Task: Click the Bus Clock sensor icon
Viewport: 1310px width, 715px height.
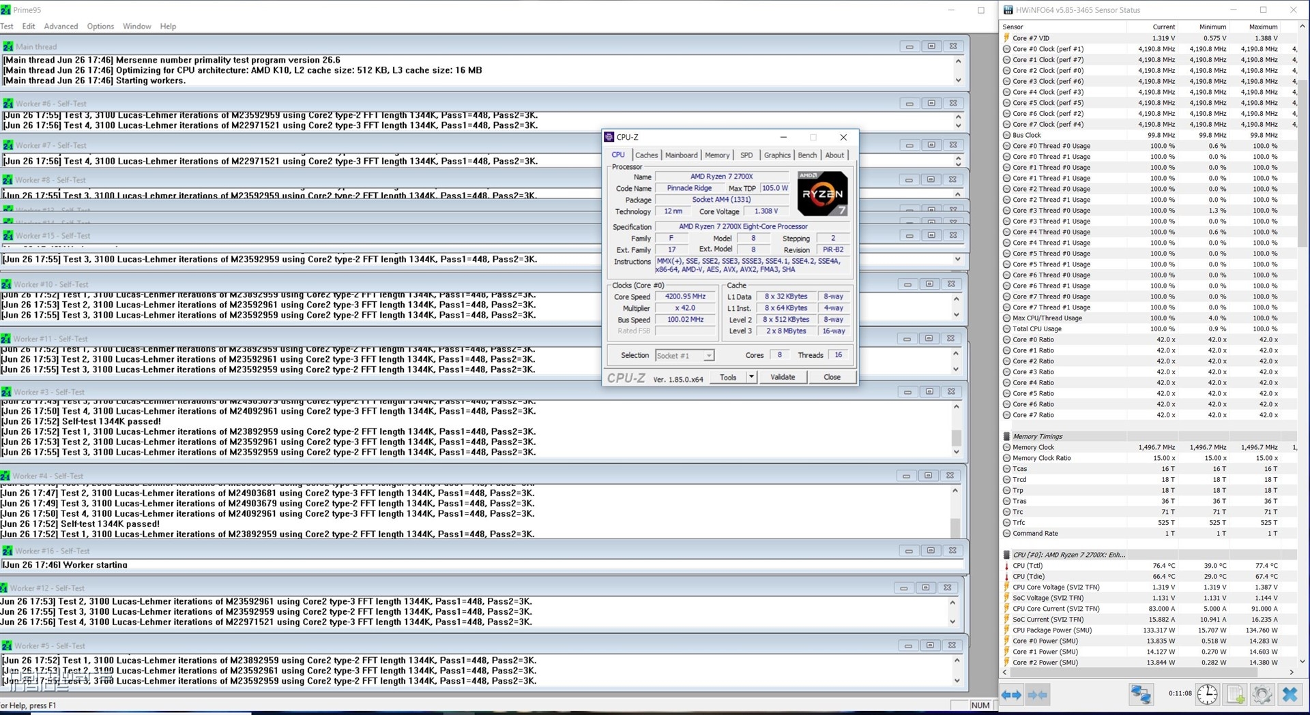Action: 1006,135
